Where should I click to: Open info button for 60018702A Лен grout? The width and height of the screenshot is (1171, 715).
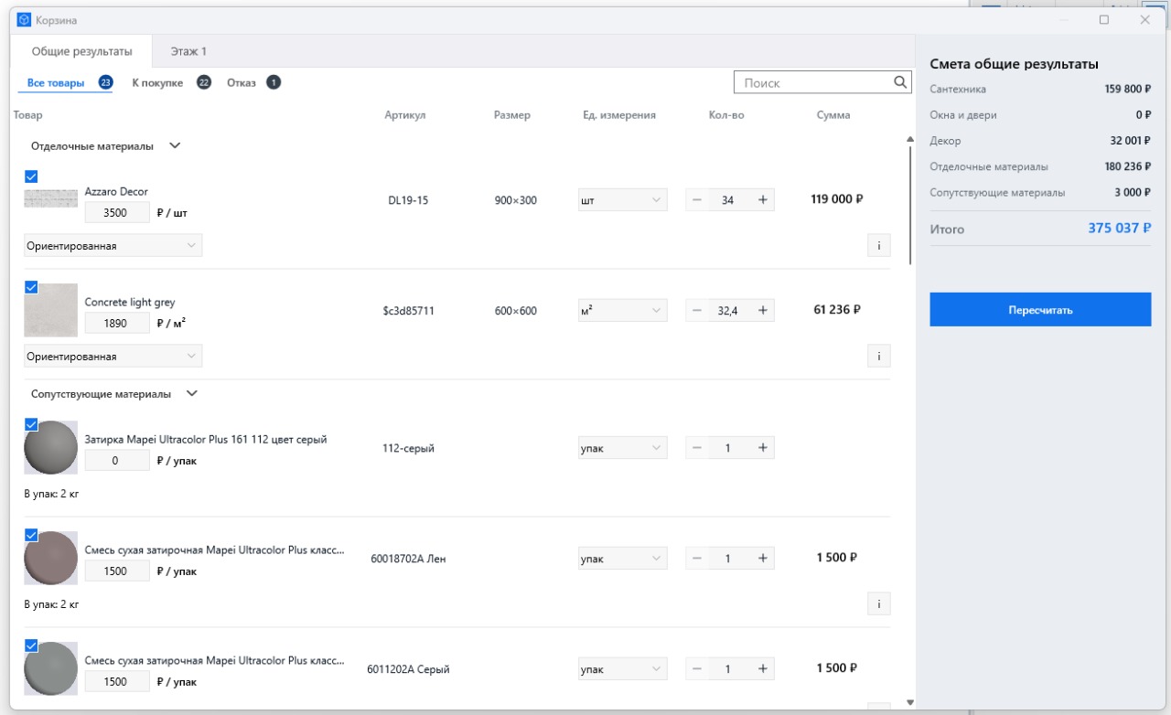pos(878,603)
